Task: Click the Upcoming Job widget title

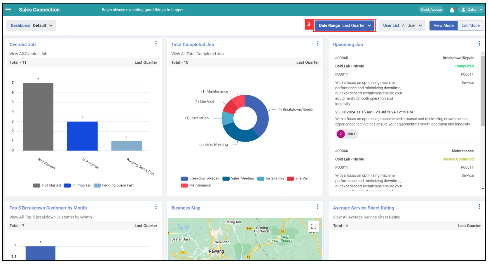Action: click(x=348, y=45)
